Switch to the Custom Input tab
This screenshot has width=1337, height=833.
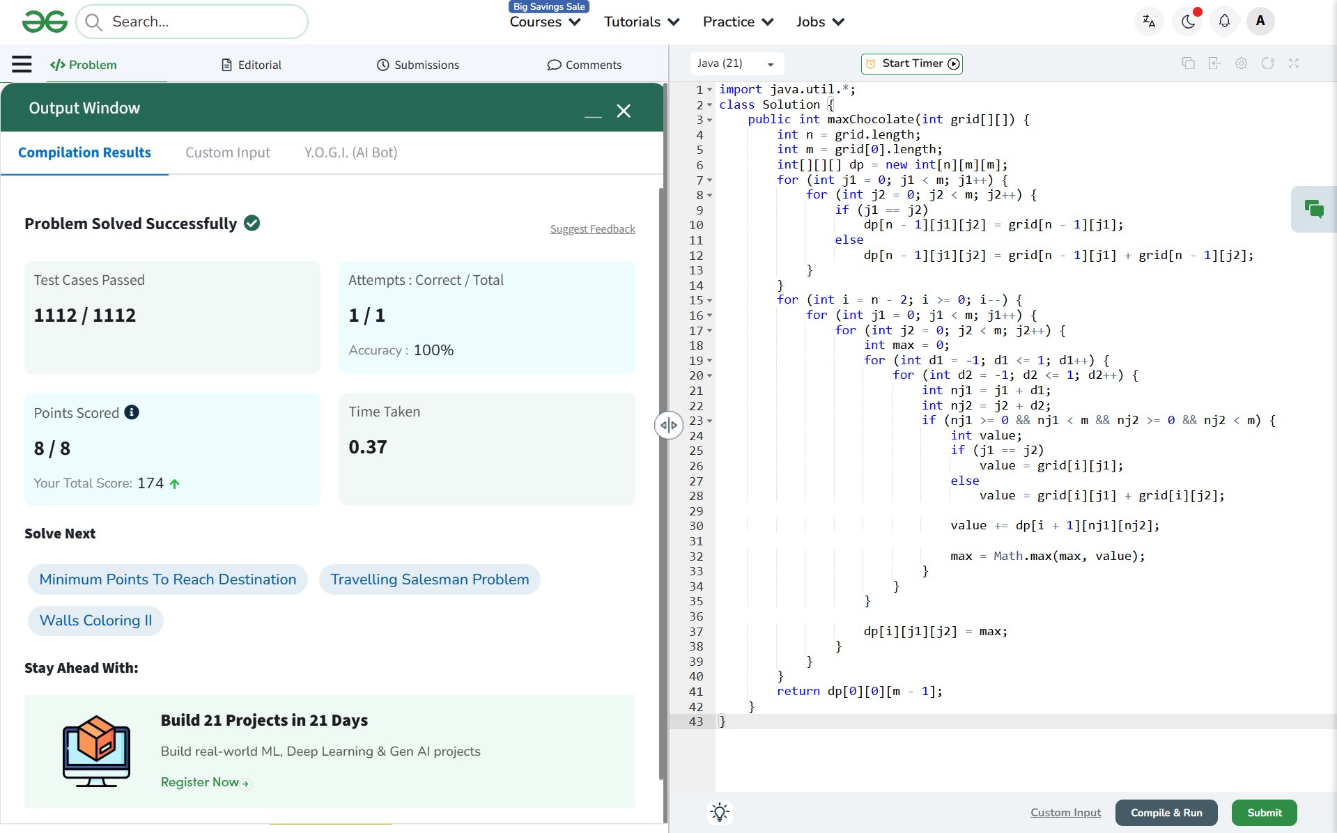tap(227, 153)
